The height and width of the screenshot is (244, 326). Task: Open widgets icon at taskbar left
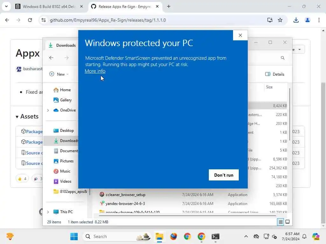pos(10,236)
